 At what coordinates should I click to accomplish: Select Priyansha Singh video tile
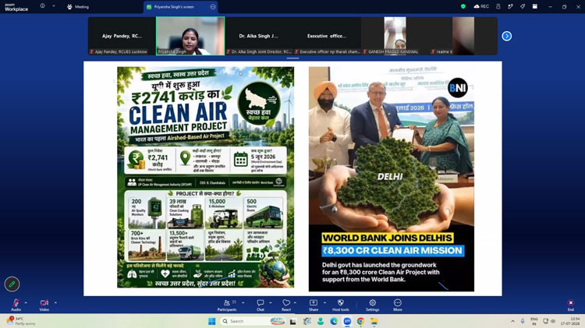[190, 36]
